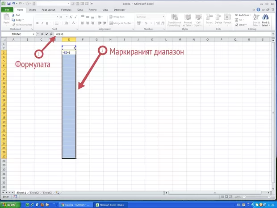The width and height of the screenshot is (277, 208).
Task: Toggle Bold formatting
Action: (37, 23)
